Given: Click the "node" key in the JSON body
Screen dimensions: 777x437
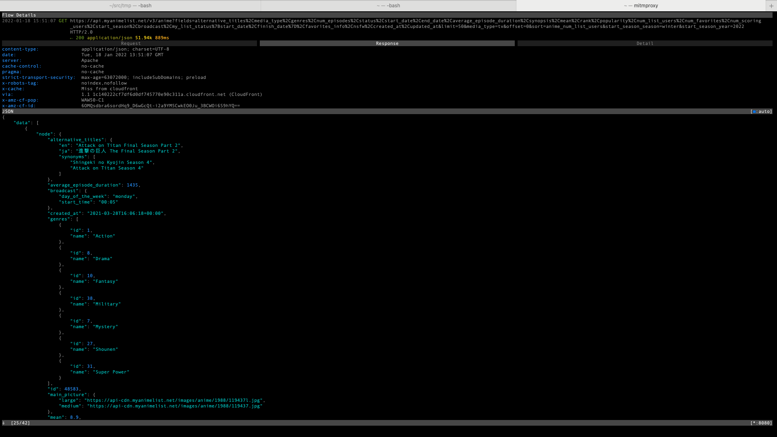Looking at the screenshot, I should (x=45, y=134).
